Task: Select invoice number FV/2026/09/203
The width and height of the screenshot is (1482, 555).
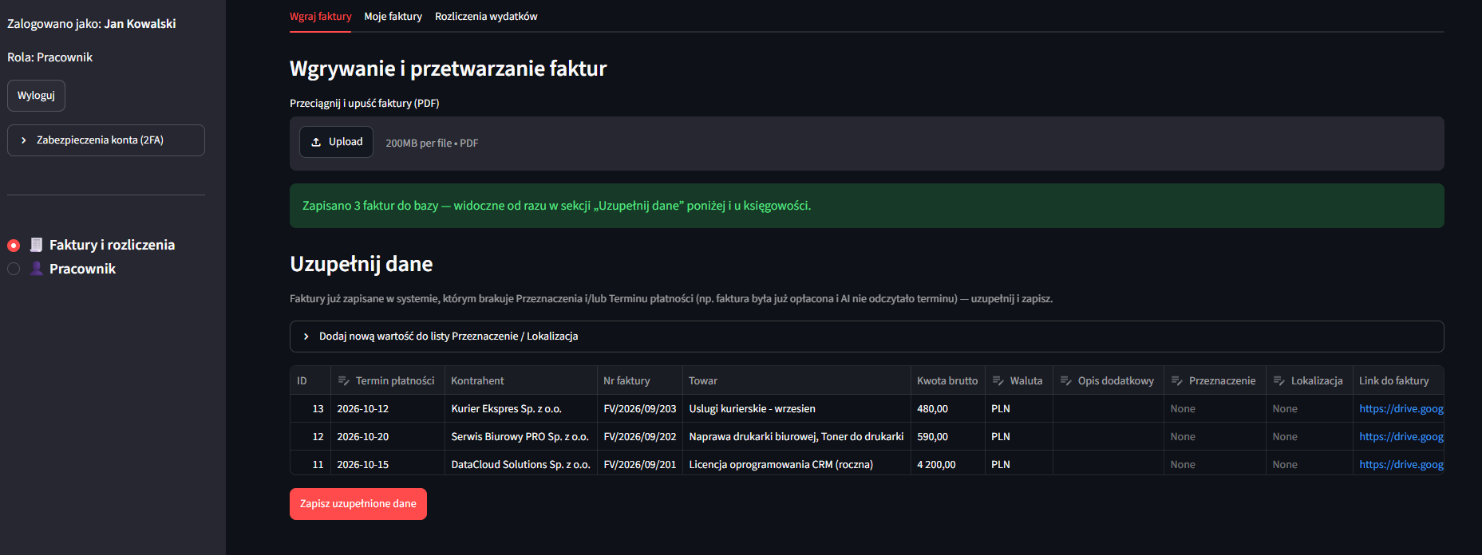Action: tap(640, 408)
